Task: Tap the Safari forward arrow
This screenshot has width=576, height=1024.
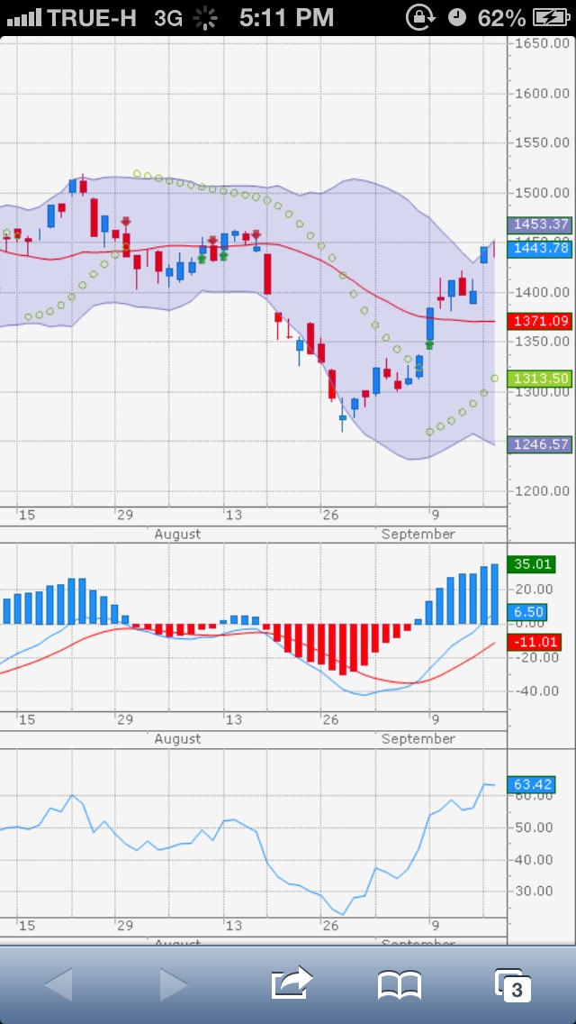Action: coord(174,983)
